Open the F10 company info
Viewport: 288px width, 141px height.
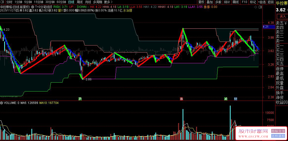245,2
